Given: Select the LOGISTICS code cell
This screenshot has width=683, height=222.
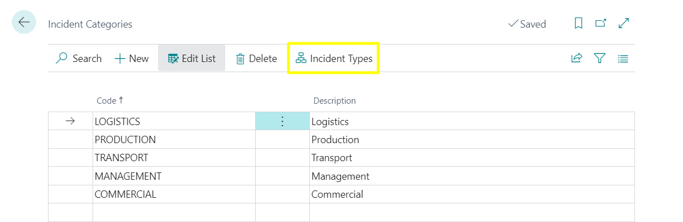Looking at the screenshot, I should click(174, 121).
